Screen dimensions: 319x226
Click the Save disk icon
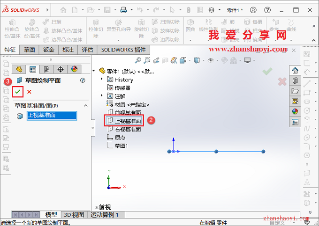pyautogui.click(x=107, y=10)
